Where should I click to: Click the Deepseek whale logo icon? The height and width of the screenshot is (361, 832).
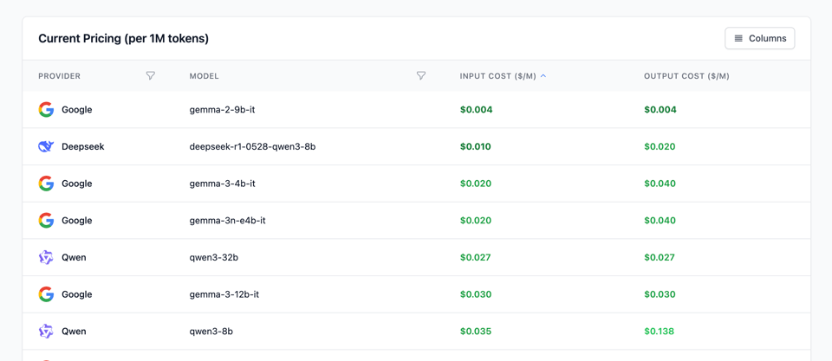point(46,147)
